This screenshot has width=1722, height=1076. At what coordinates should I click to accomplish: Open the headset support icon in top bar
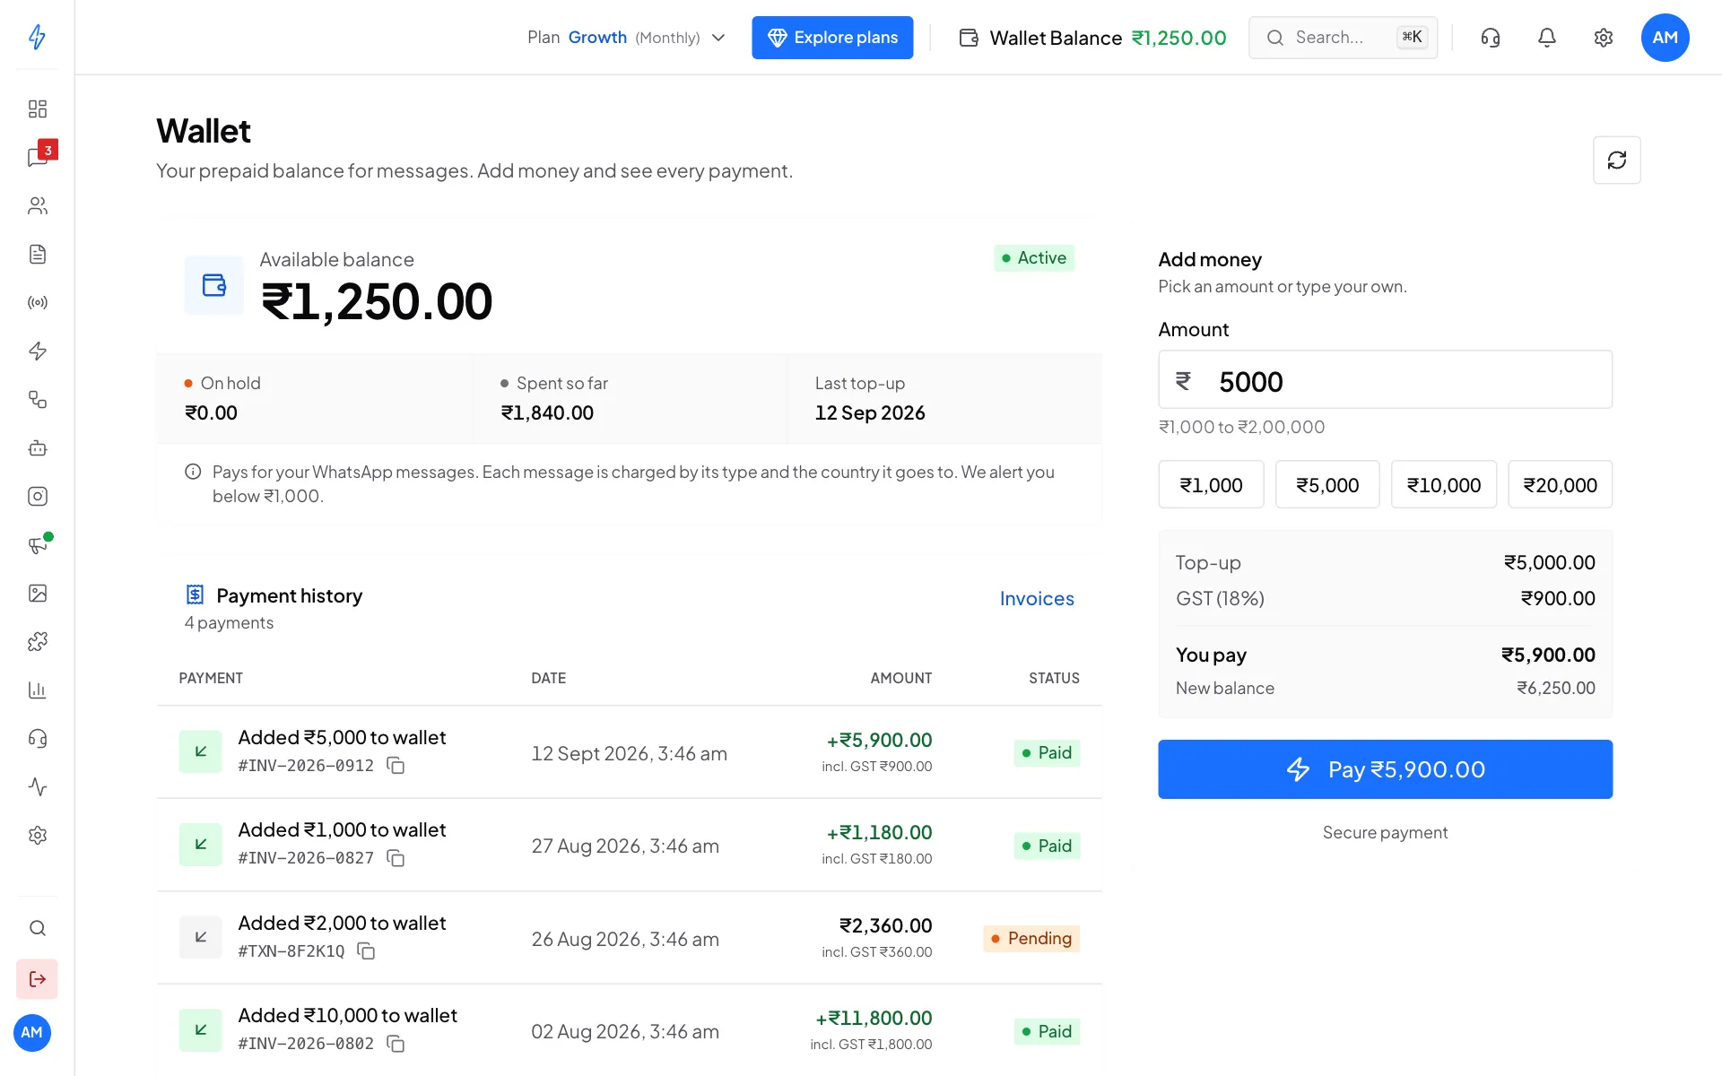(x=1490, y=38)
